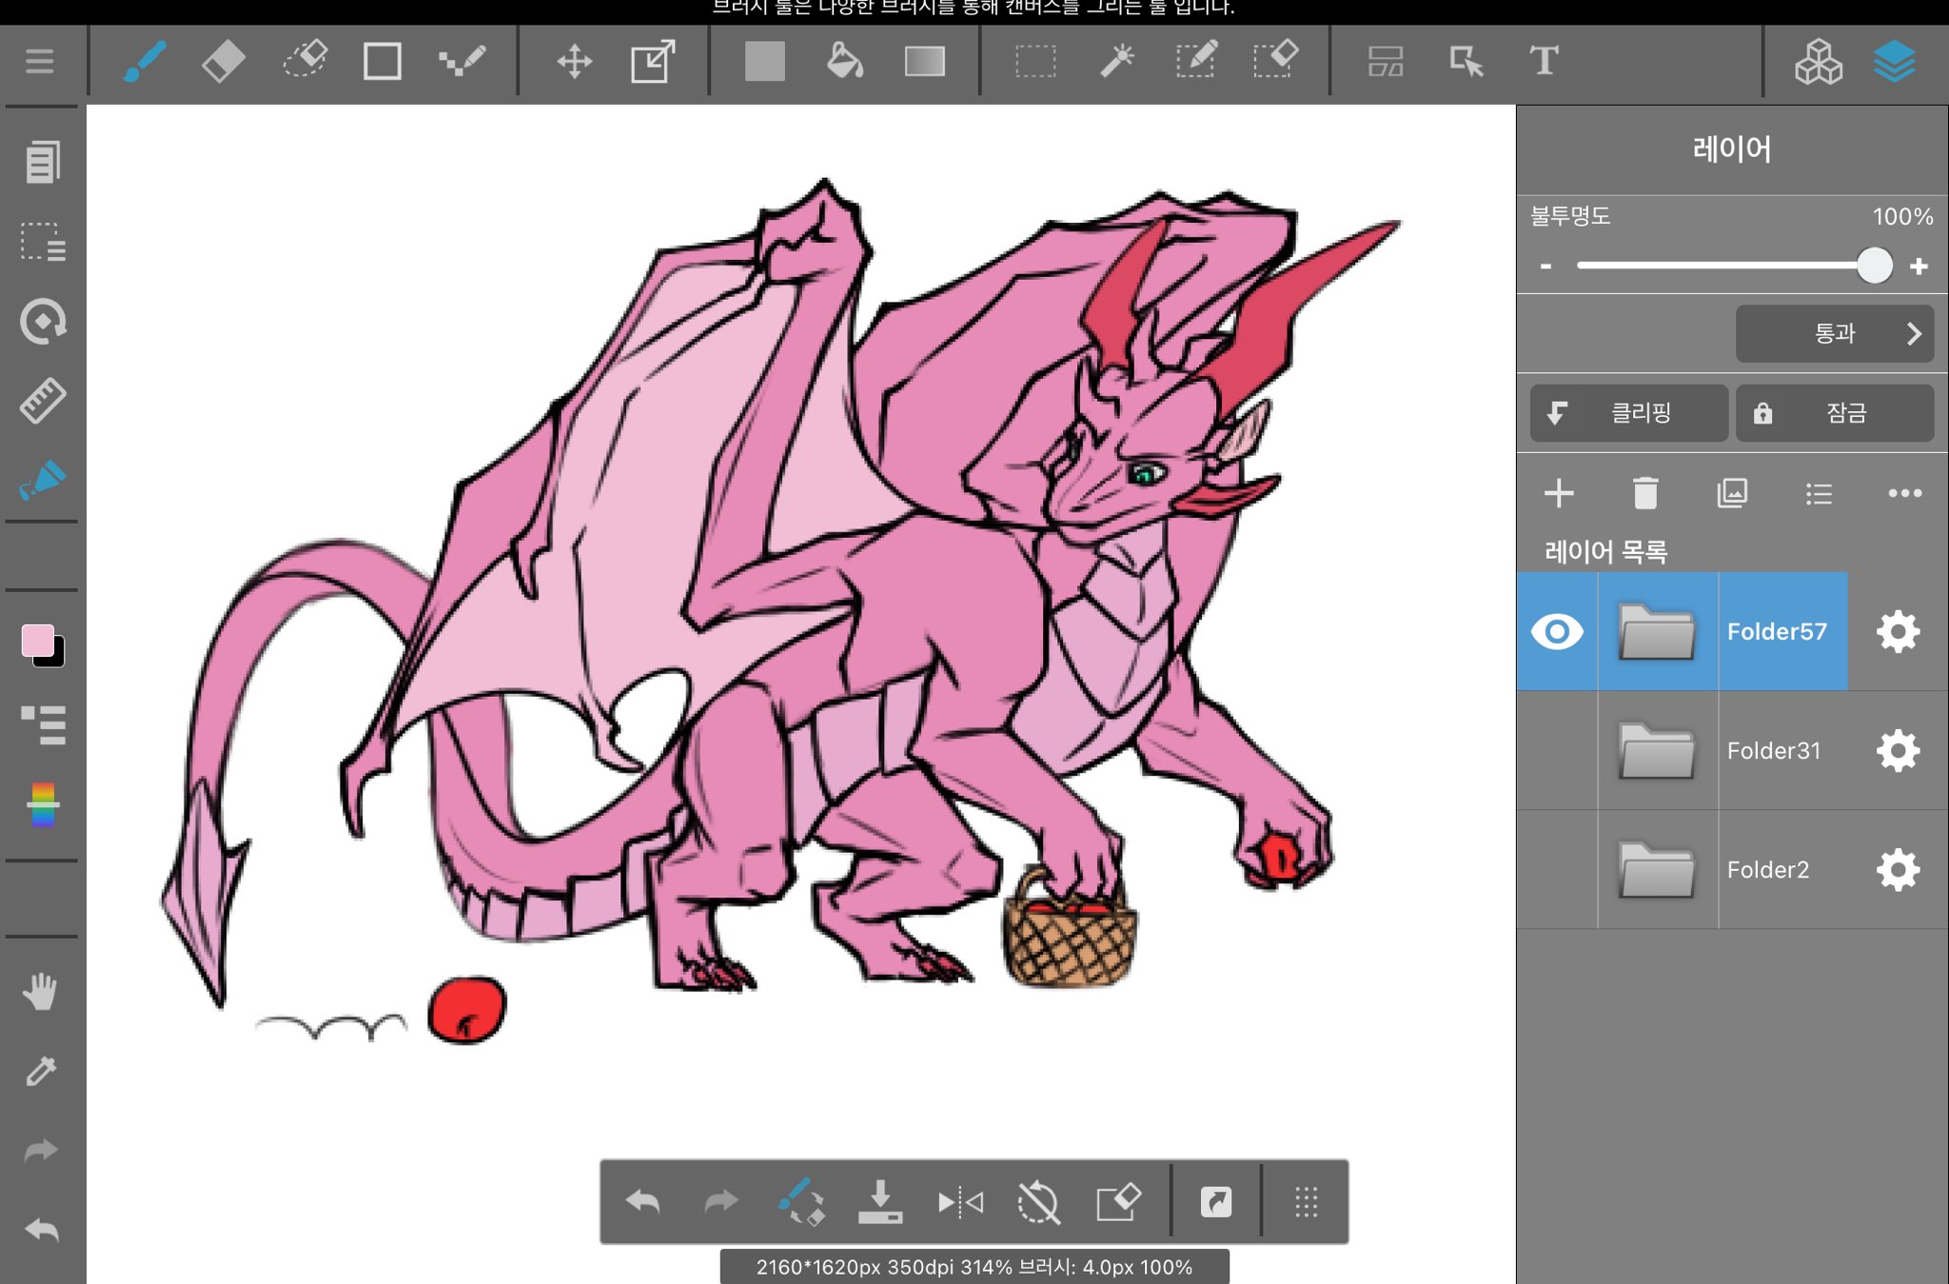Show Folder31 via its visibility cell

[x=1557, y=751]
